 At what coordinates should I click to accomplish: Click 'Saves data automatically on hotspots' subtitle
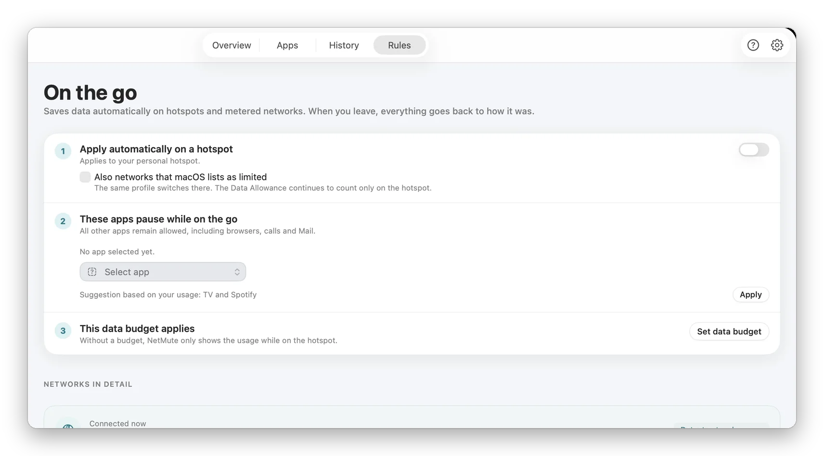point(289,111)
